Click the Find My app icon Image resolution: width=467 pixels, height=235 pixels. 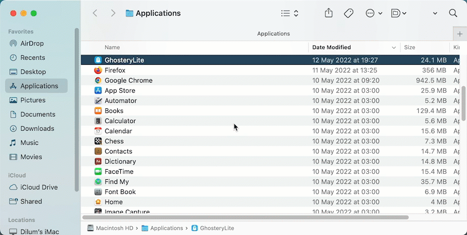(x=98, y=181)
